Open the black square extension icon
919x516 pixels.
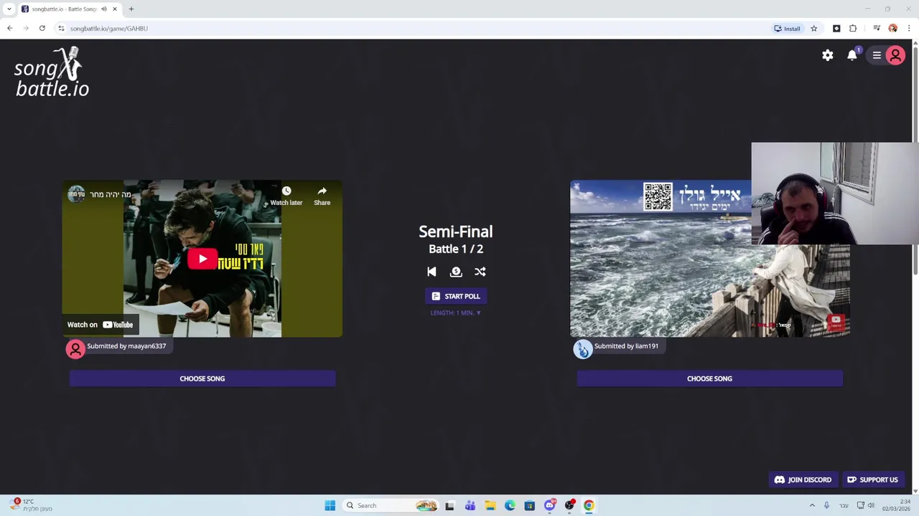point(836,29)
